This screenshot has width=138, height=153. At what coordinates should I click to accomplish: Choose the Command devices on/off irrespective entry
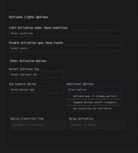pos(93,102)
